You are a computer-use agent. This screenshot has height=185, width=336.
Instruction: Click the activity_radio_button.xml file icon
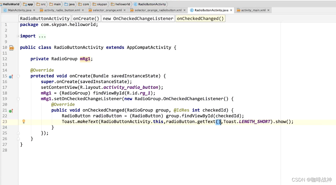(41, 10)
